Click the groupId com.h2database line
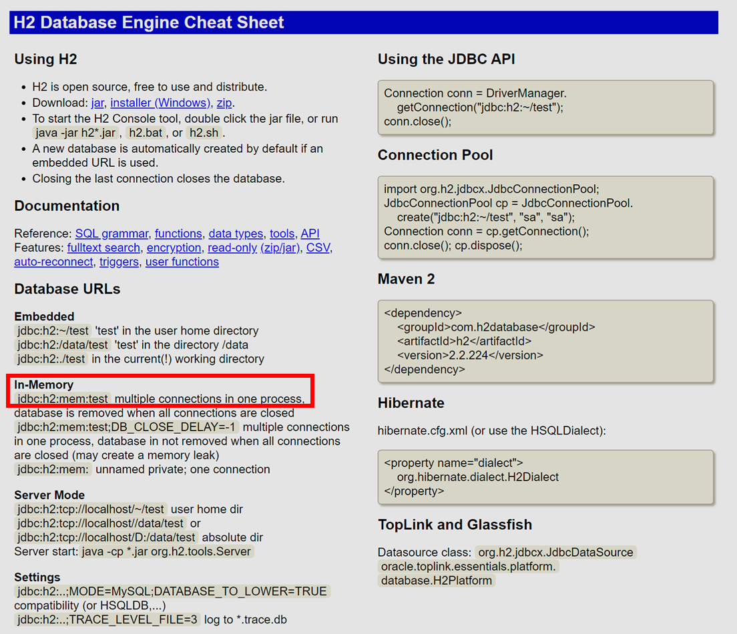This screenshot has width=737, height=634. click(496, 327)
